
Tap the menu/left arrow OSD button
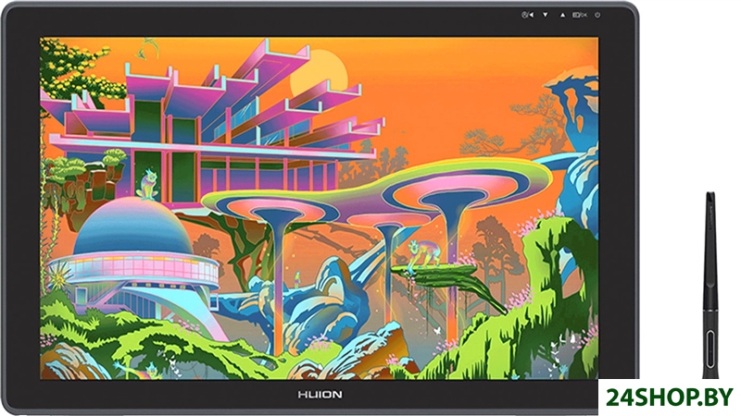tap(527, 15)
